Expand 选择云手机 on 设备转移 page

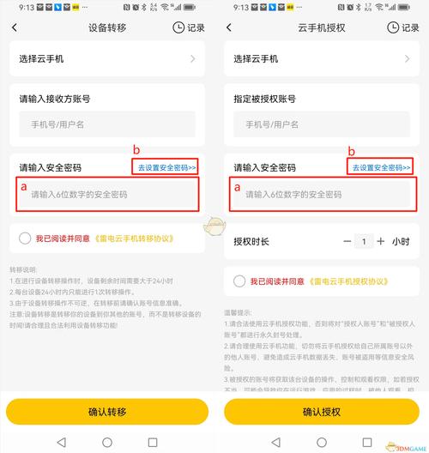point(107,59)
